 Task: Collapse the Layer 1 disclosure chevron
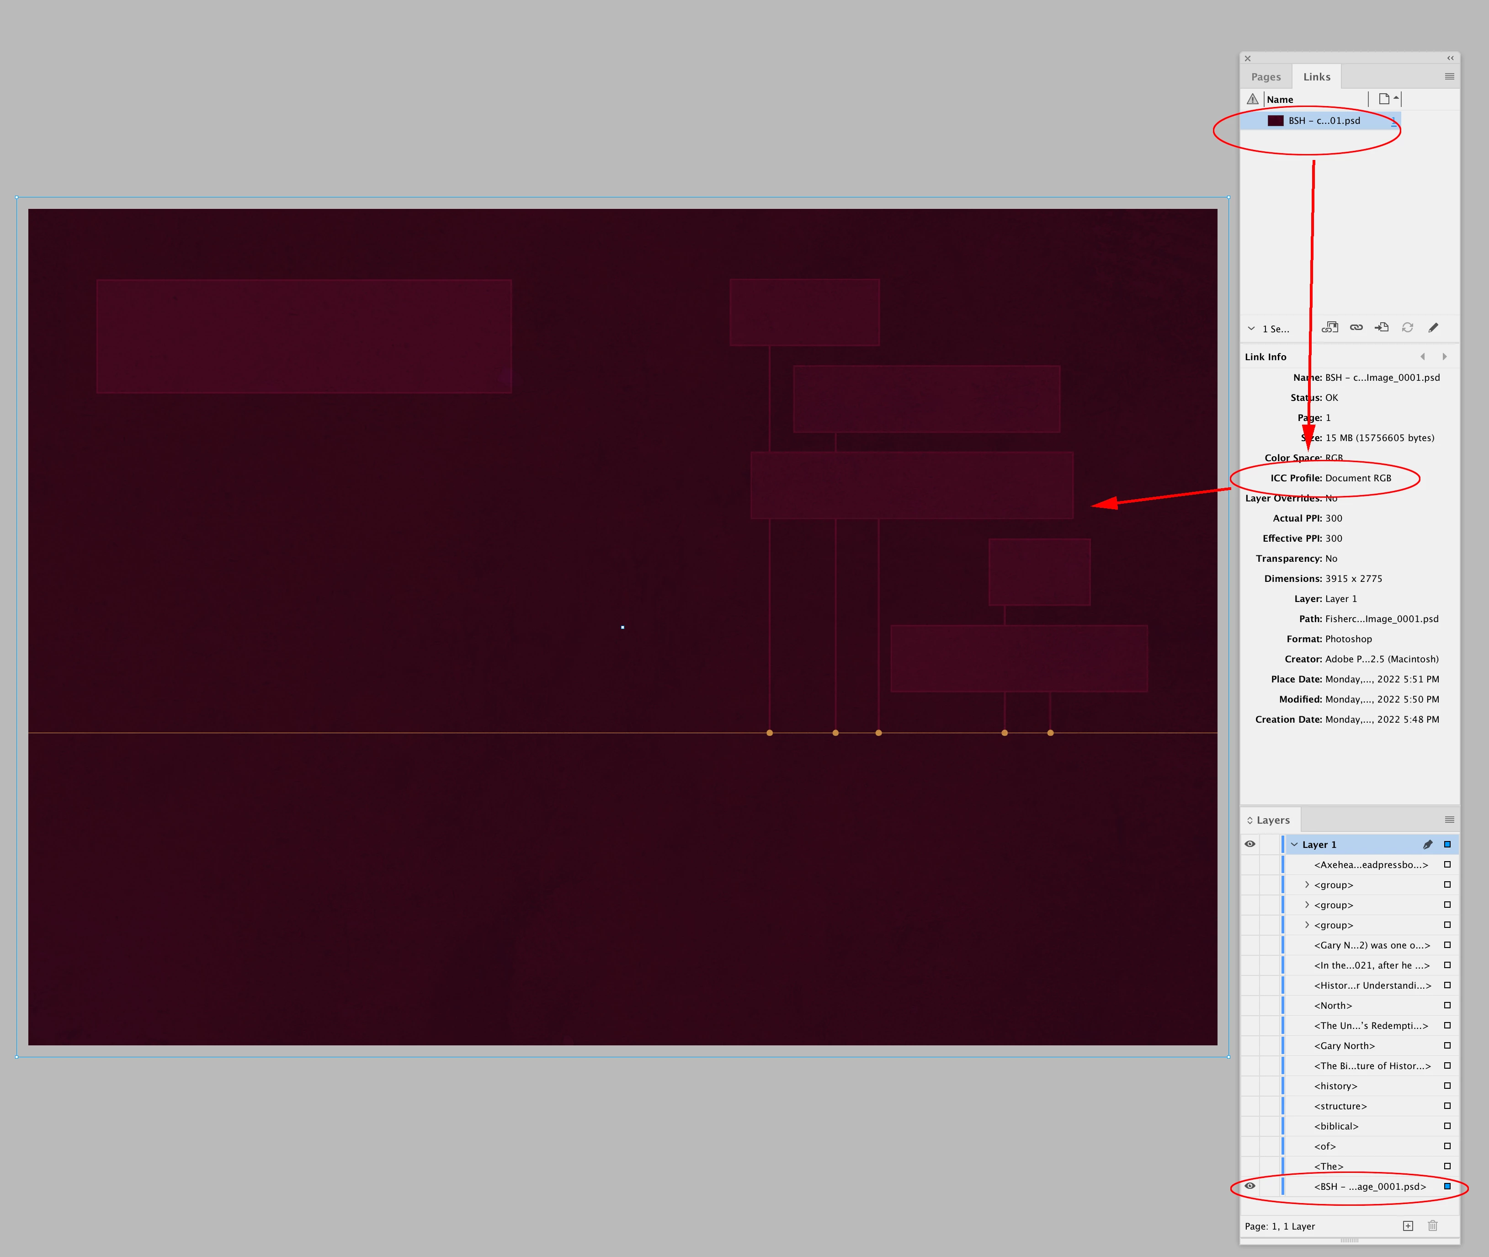pos(1294,844)
